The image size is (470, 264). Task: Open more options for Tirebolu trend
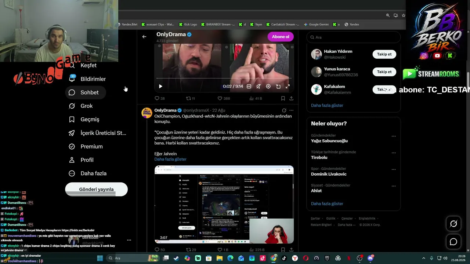click(x=394, y=153)
